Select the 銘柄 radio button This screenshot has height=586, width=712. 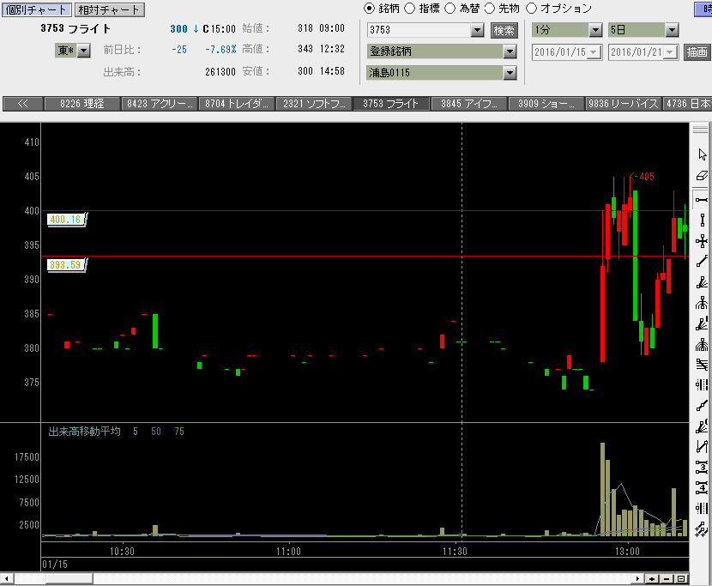[x=369, y=9]
